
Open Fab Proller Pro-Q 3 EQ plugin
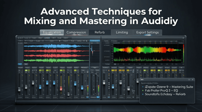(163, 91)
